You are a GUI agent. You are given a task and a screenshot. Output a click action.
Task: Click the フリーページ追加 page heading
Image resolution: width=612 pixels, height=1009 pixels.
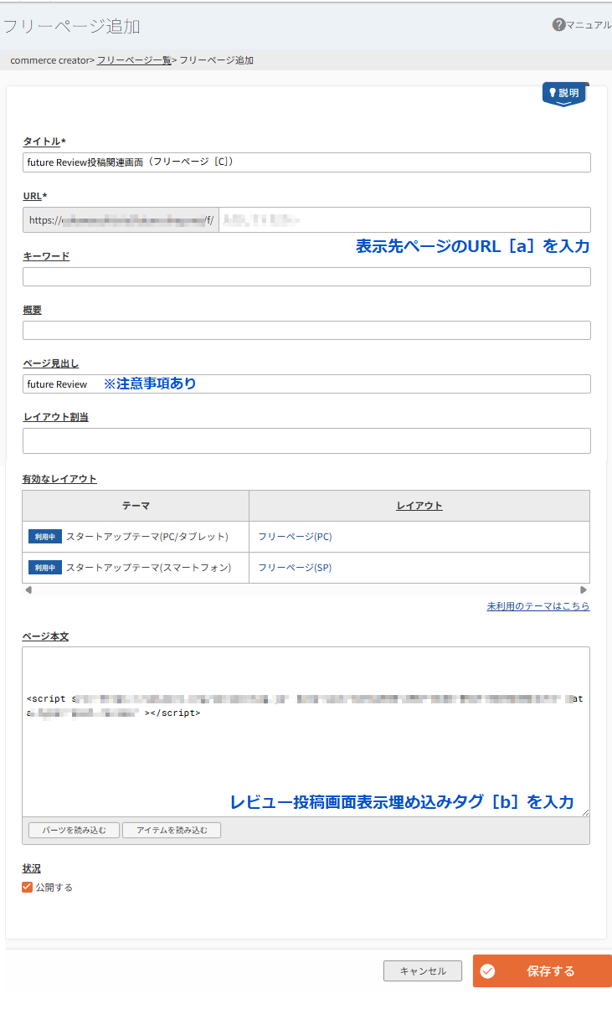(70, 26)
